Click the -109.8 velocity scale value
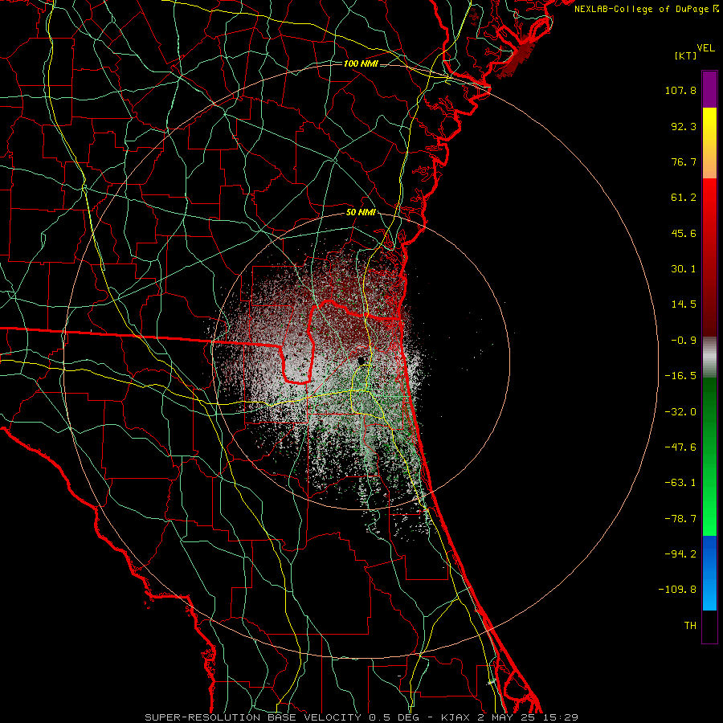 point(677,590)
